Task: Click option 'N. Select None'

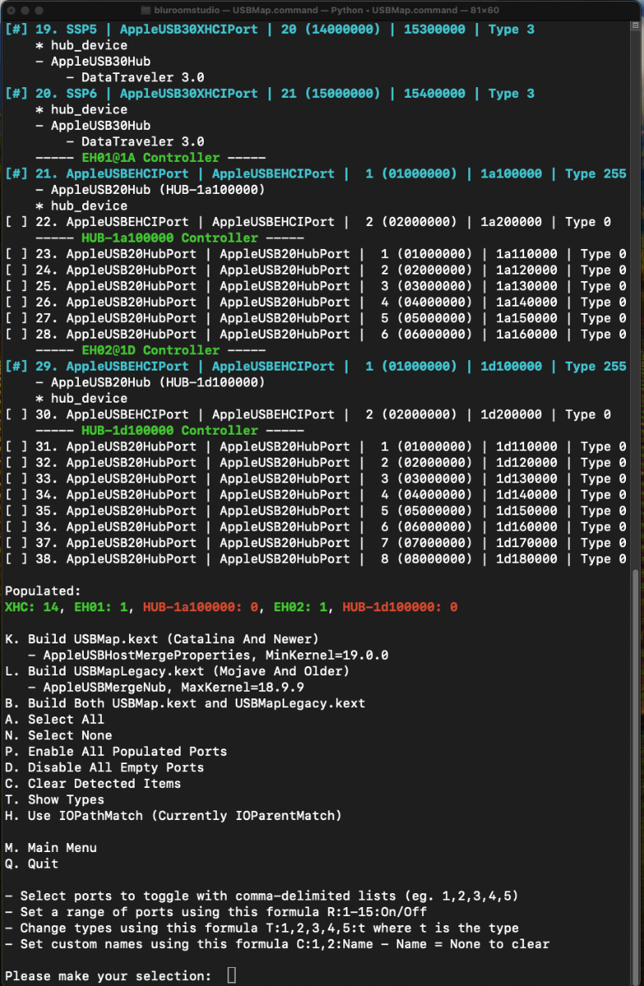Action: 58,735
